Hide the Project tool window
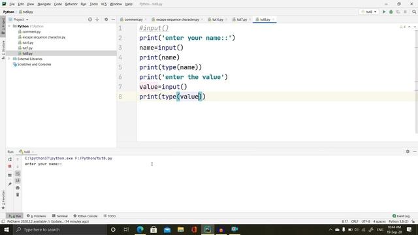This screenshot has width=418, height=235. point(113,20)
